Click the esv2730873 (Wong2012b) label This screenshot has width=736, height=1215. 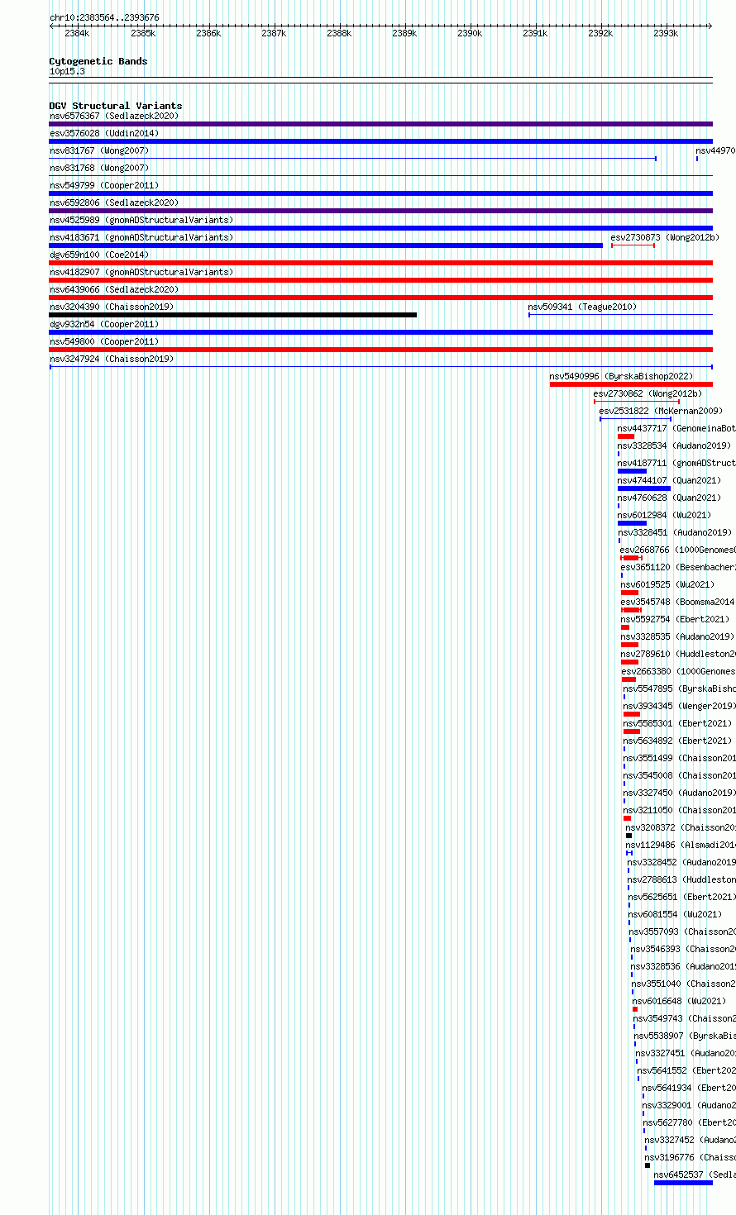[665, 237]
